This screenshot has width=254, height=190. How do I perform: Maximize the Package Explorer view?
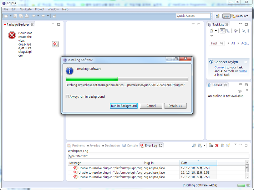[x=59, y=25]
